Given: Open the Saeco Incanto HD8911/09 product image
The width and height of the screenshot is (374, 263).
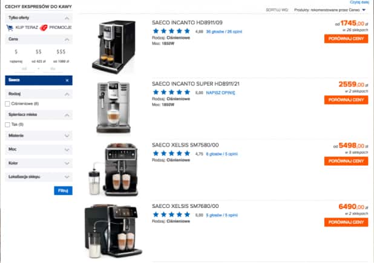Looking at the screenshot, I should click(114, 47).
